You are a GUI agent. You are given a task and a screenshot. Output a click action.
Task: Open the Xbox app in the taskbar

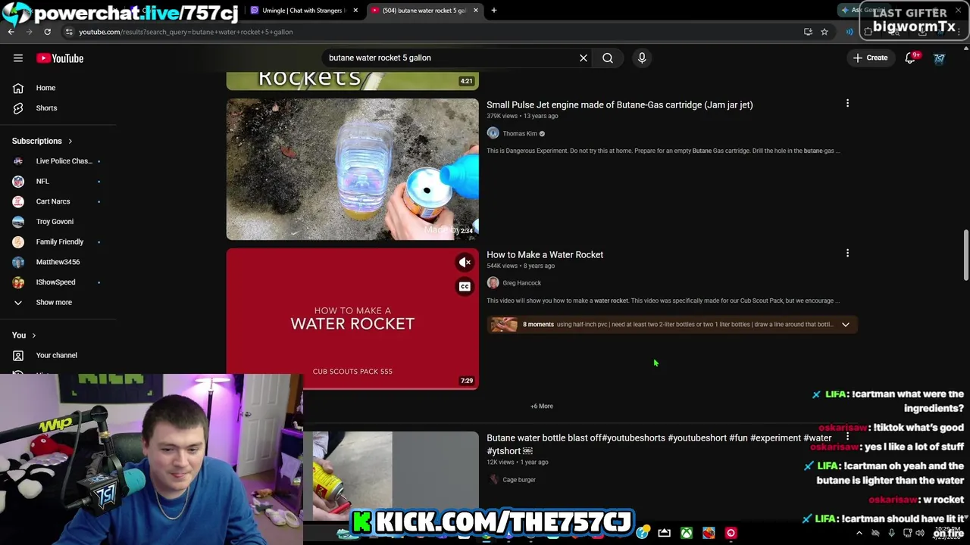coord(687,534)
